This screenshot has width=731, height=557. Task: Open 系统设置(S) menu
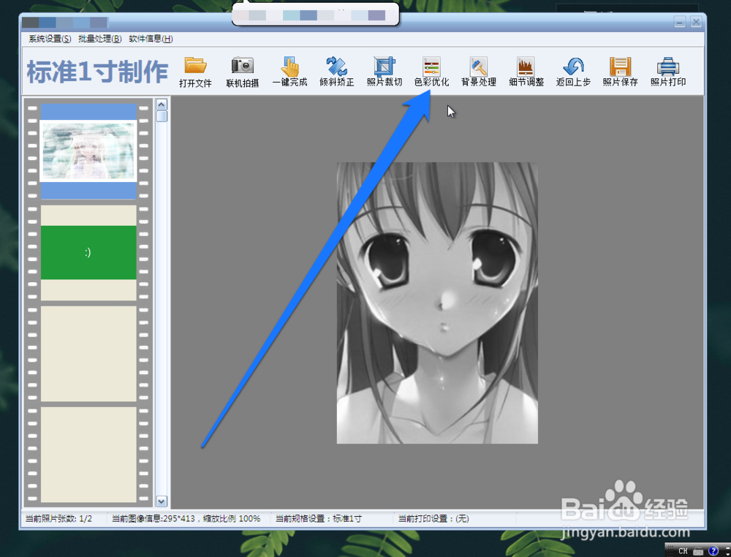coord(50,39)
